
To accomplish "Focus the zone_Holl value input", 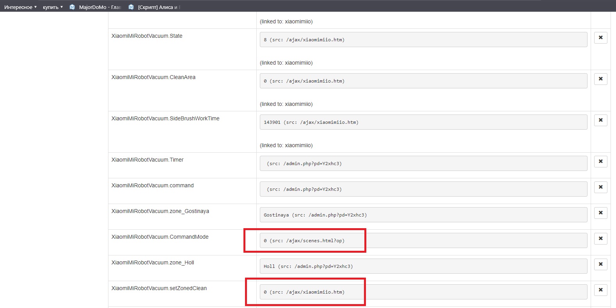I will 423,266.
